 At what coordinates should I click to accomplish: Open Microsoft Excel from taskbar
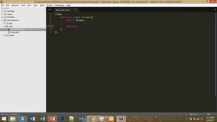click(42, 119)
